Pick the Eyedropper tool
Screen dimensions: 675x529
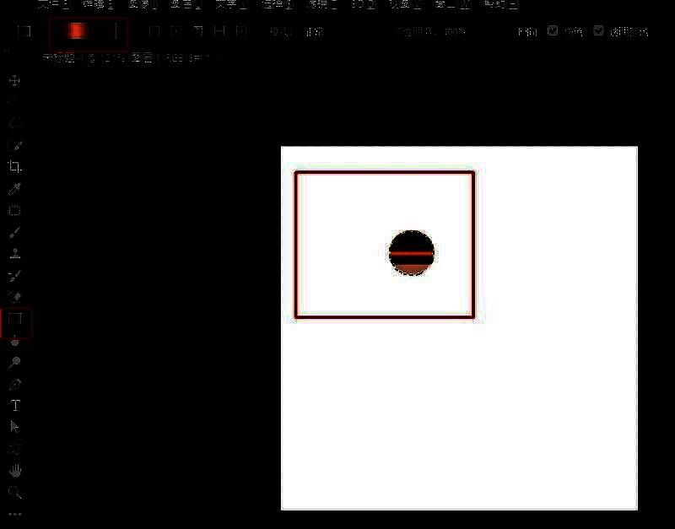(x=14, y=189)
